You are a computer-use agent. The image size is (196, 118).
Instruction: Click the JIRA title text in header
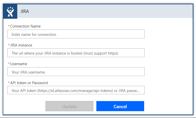(x=25, y=11)
